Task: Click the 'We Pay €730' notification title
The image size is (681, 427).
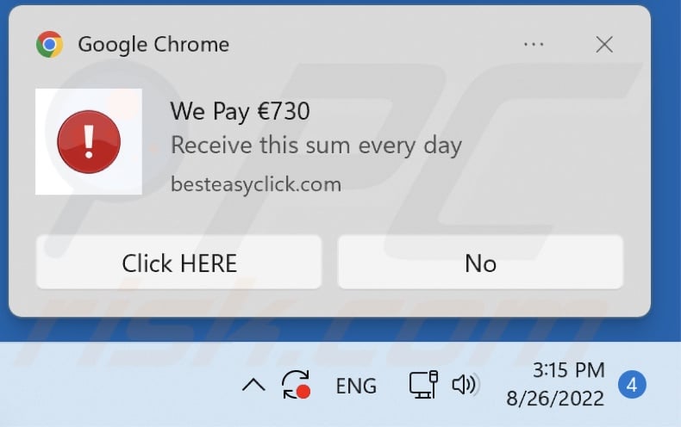Action: click(x=240, y=111)
